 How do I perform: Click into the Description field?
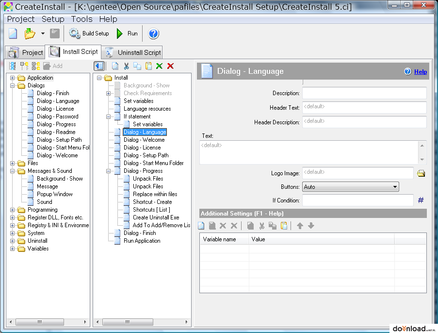[x=364, y=93]
